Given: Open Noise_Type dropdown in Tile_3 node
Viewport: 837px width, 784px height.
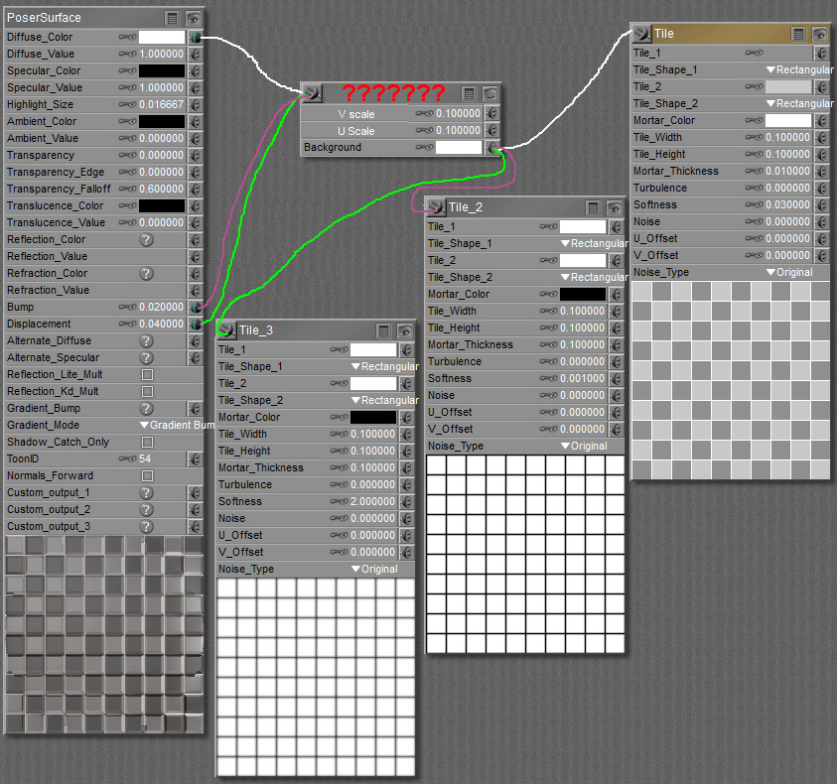Looking at the screenshot, I should (x=374, y=569).
